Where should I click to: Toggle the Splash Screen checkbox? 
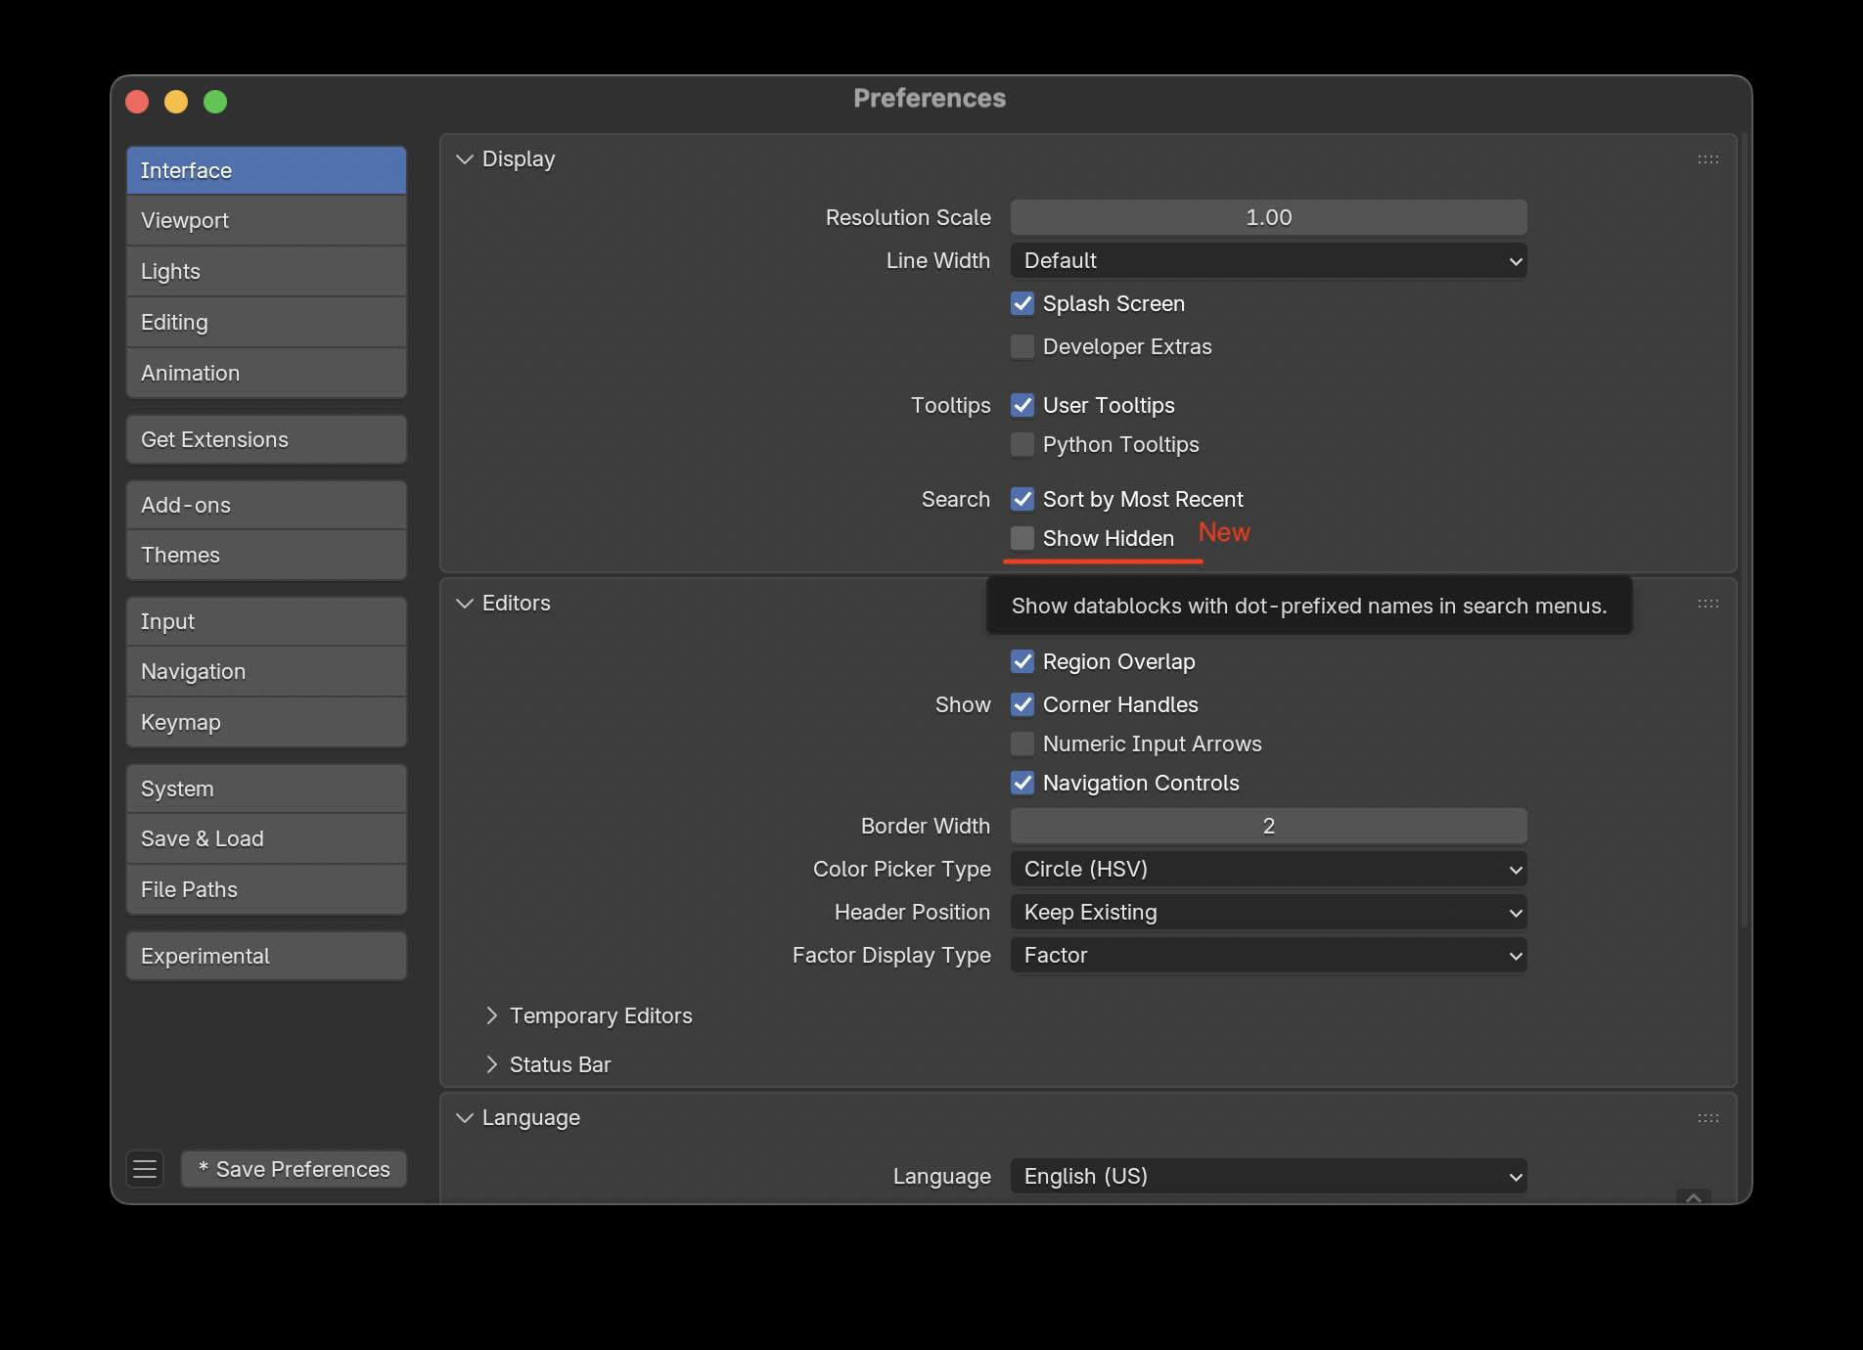(1022, 303)
